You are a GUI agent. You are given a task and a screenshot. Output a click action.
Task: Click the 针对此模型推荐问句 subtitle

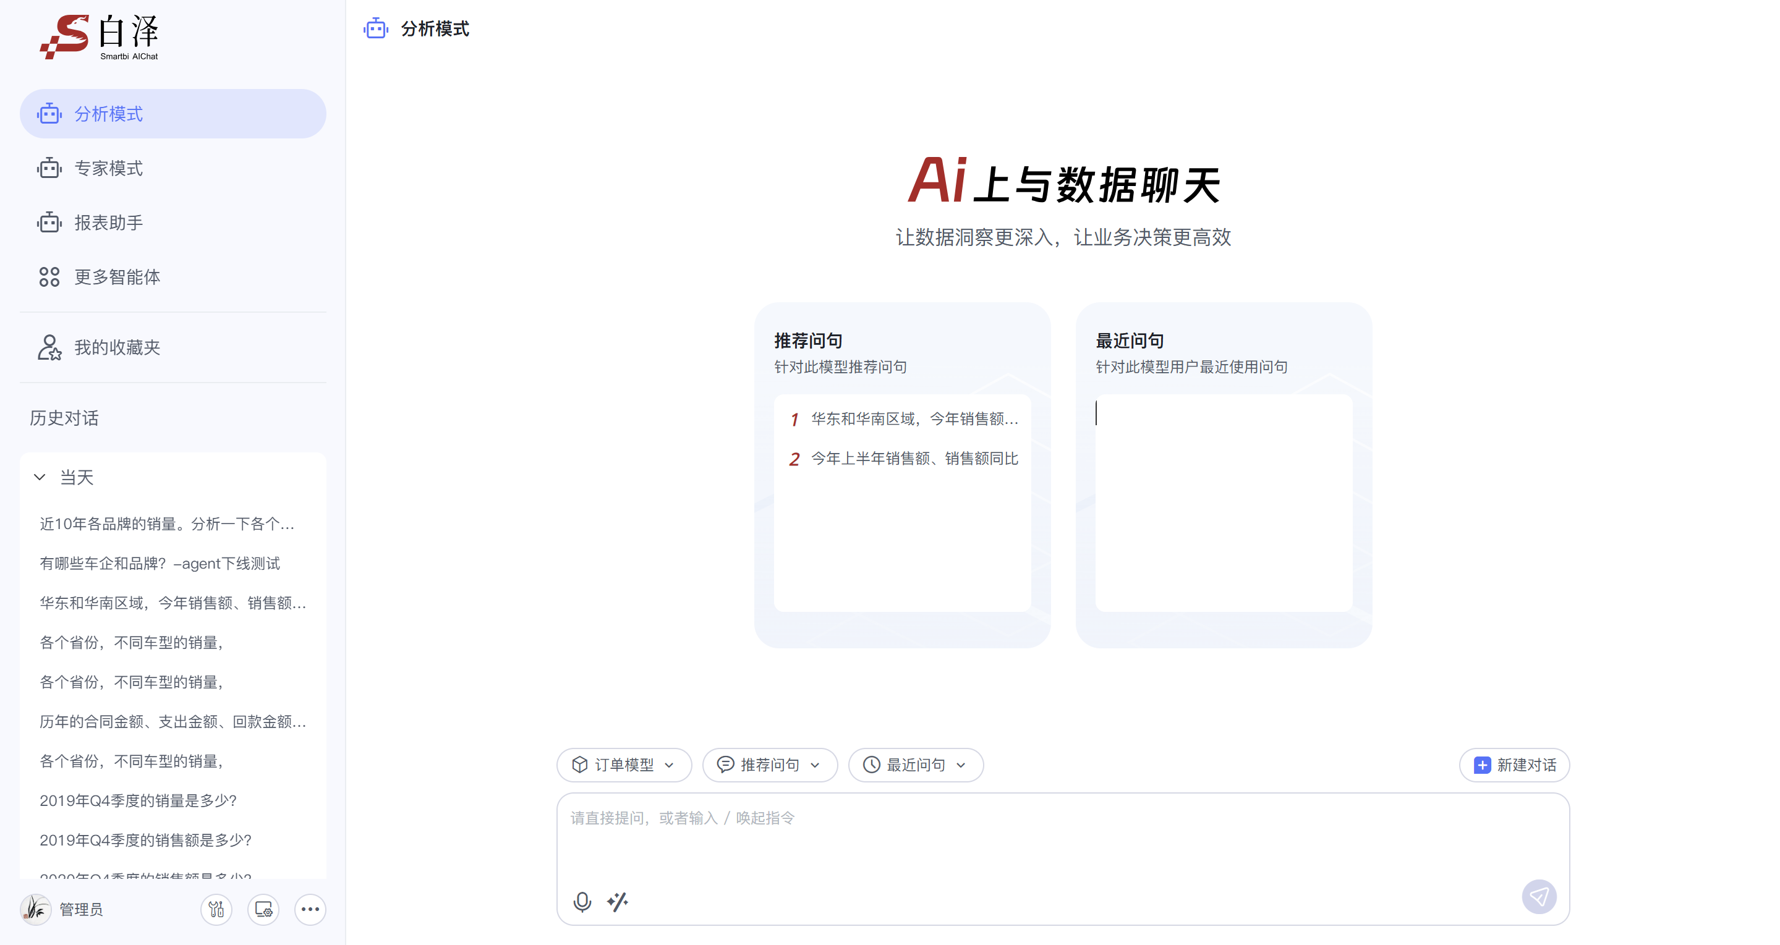(840, 367)
